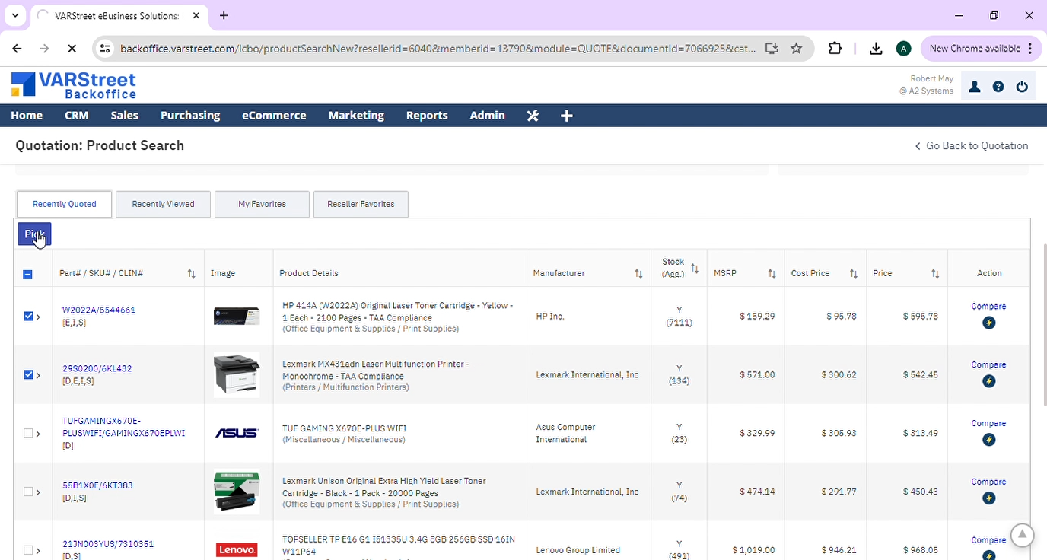This screenshot has height=560, width=1047.
Task: Open Chrome downloads icon
Action: click(876, 48)
